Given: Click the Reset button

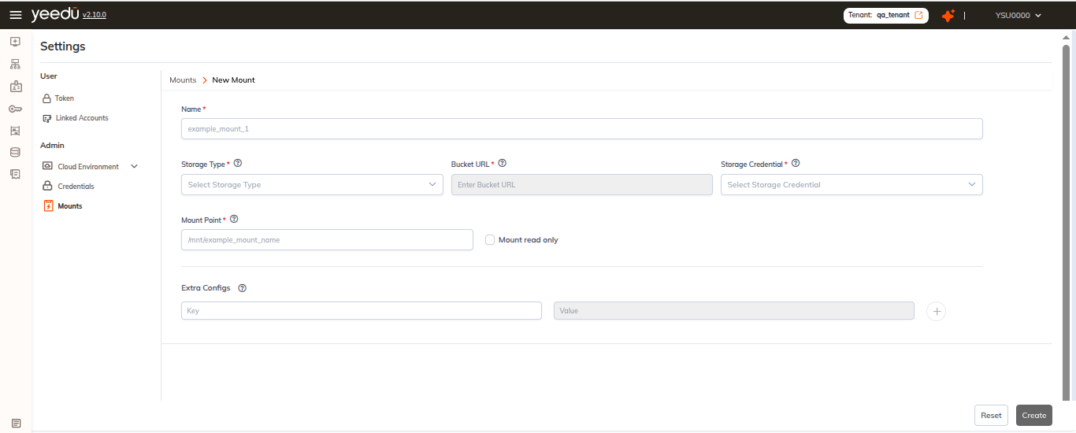Looking at the screenshot, I should tap(991, 416).
